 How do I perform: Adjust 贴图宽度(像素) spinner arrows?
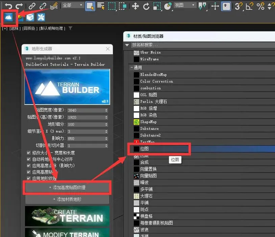coord(106,110)
